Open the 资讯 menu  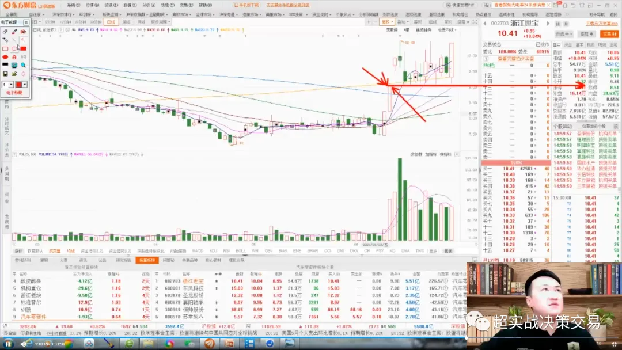pos(111,5)
